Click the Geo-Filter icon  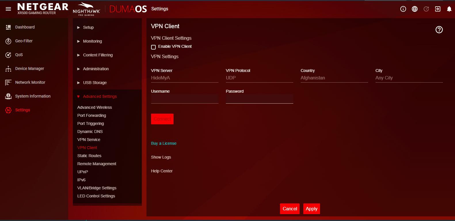(x=8, y=41)
